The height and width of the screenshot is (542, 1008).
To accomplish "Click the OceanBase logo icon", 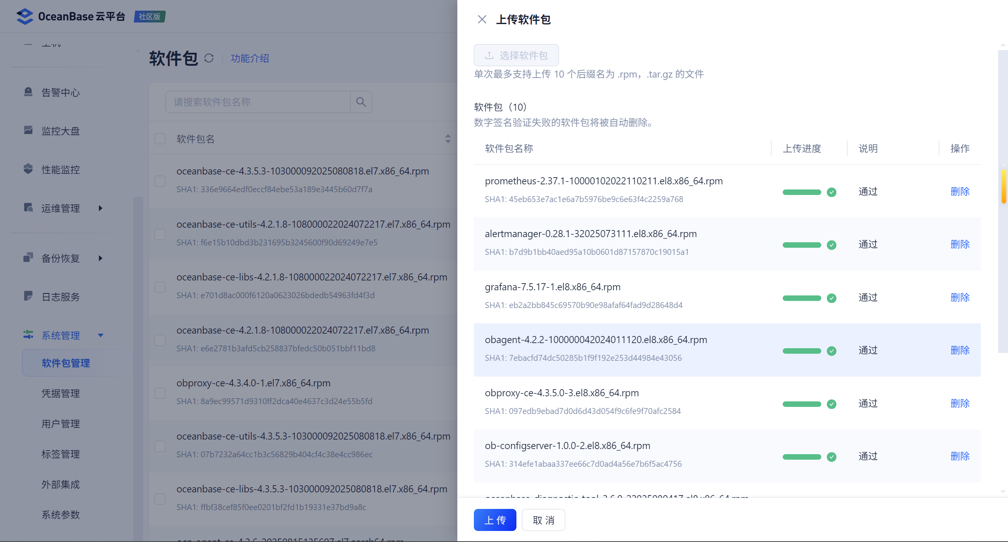I will click(x=25, y=17).
